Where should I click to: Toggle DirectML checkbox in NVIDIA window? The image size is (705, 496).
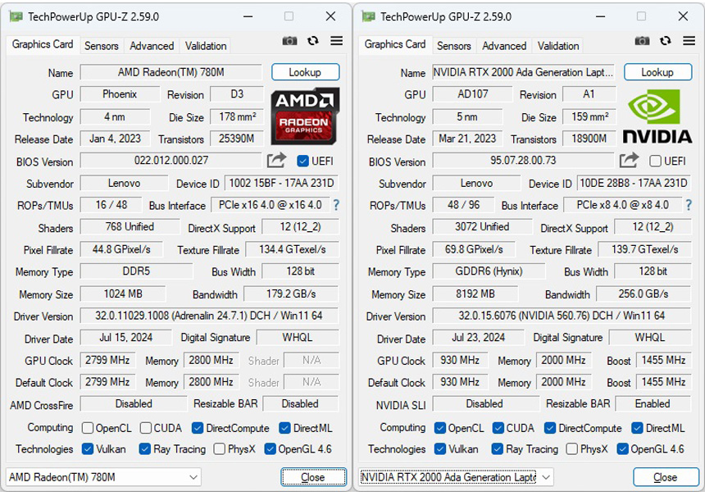point(637,428)
